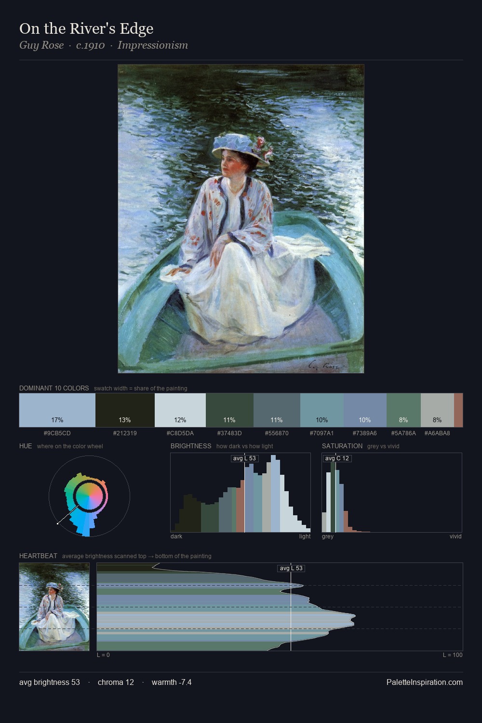
Task: Click the Guy Rose c.1910 Impressionism subtitle
Action: point(104,45)
